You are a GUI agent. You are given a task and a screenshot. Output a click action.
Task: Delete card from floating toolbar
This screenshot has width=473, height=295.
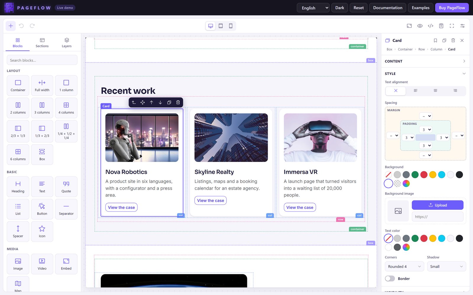178,102
